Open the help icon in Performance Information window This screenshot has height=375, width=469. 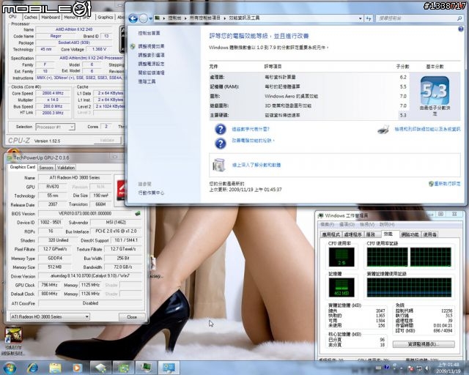461,29
